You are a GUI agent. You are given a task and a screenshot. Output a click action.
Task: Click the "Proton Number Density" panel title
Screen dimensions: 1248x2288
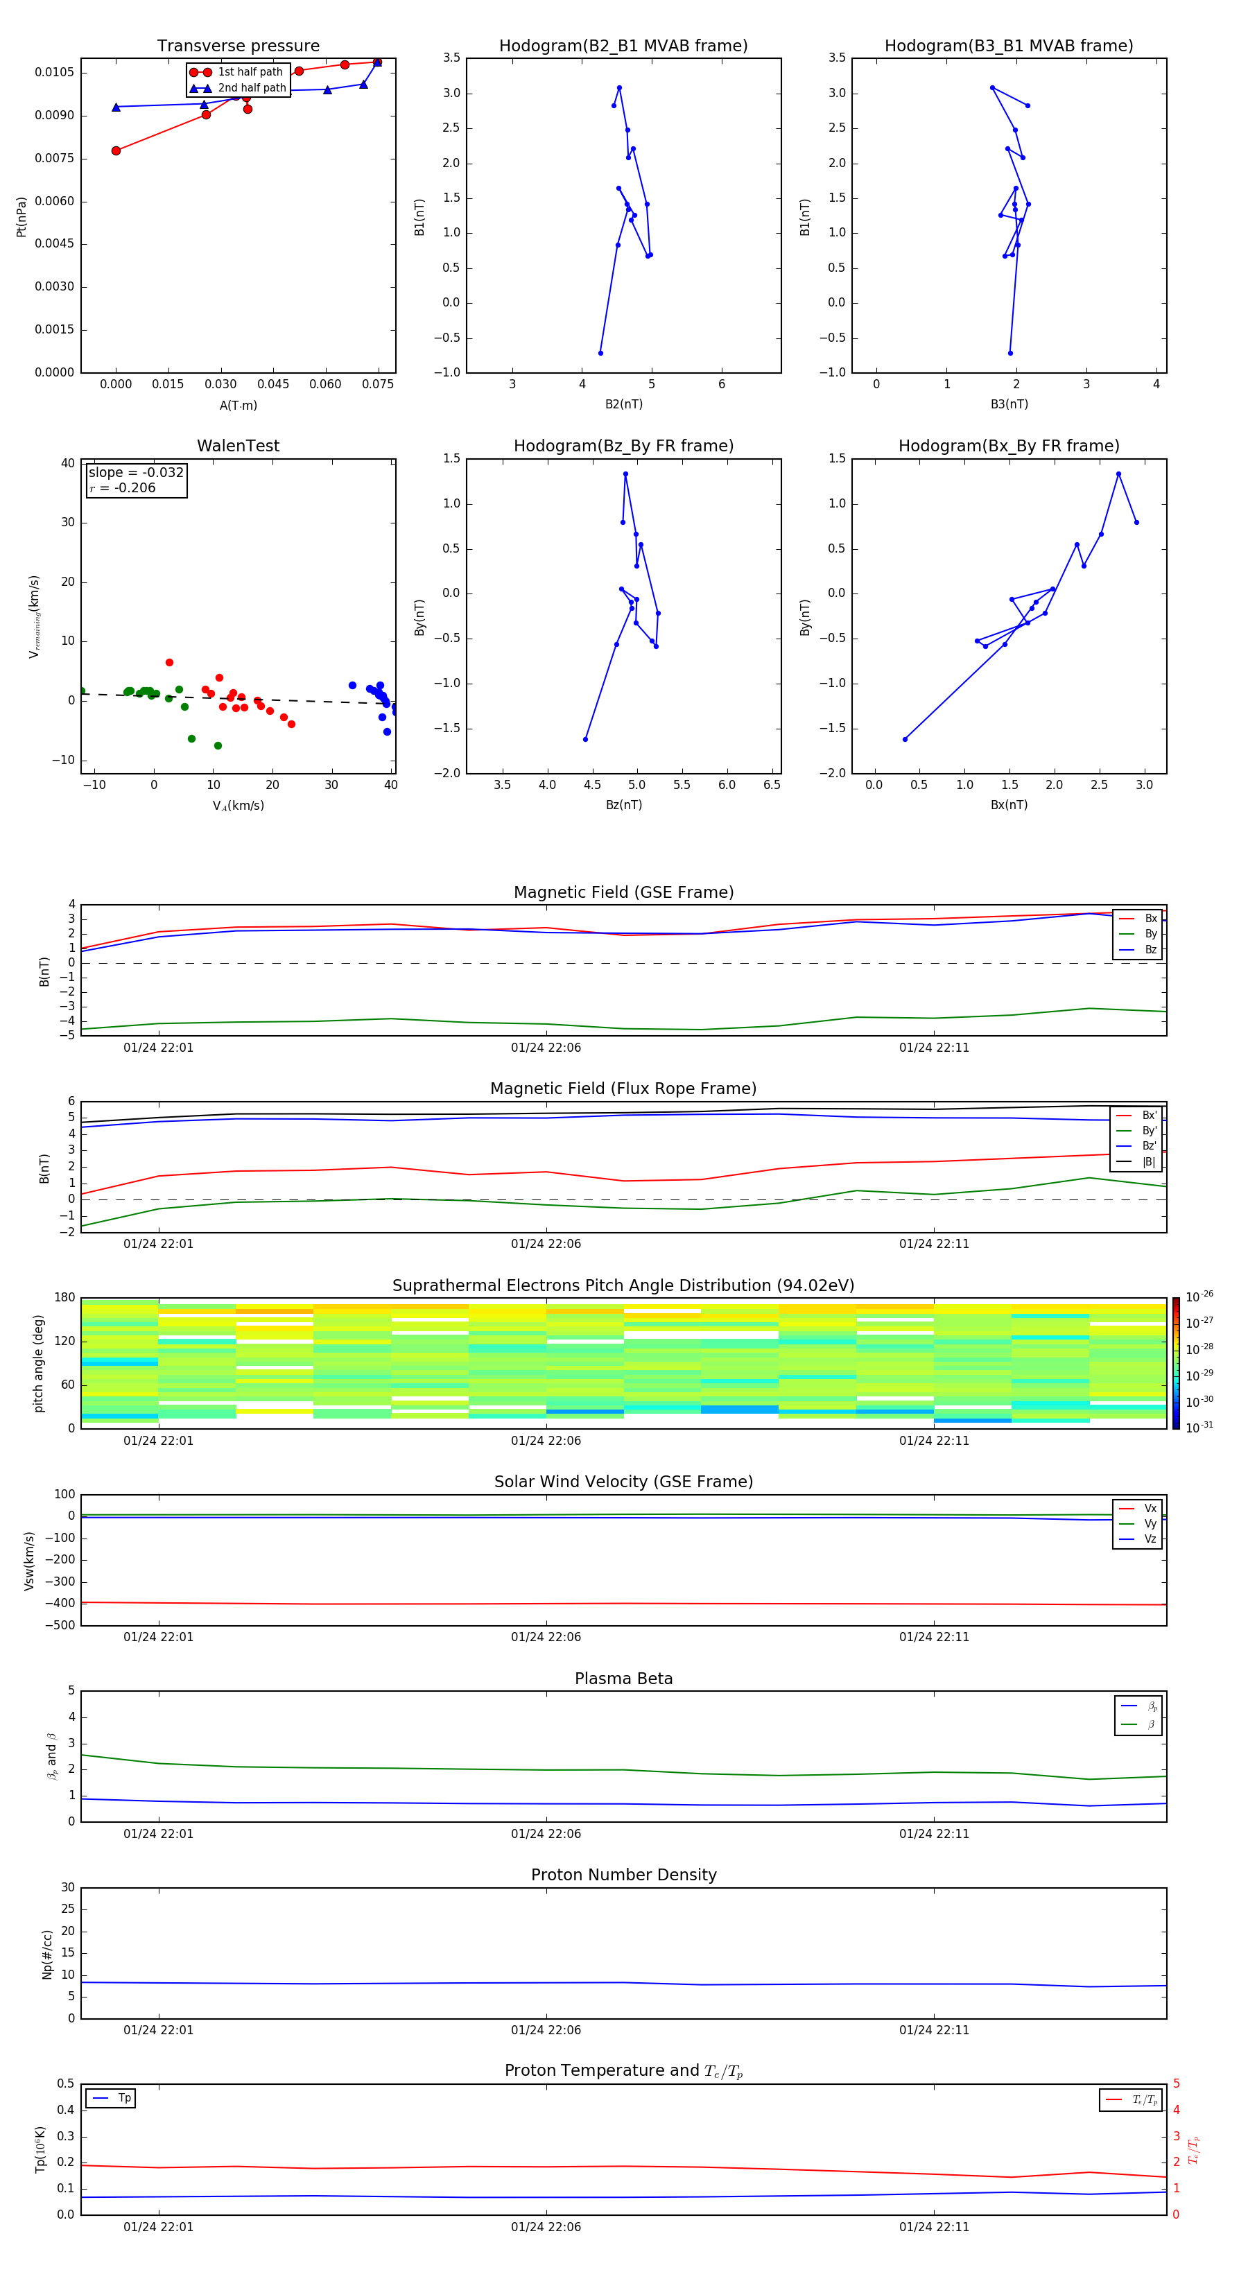click(x=623, y=1875)
